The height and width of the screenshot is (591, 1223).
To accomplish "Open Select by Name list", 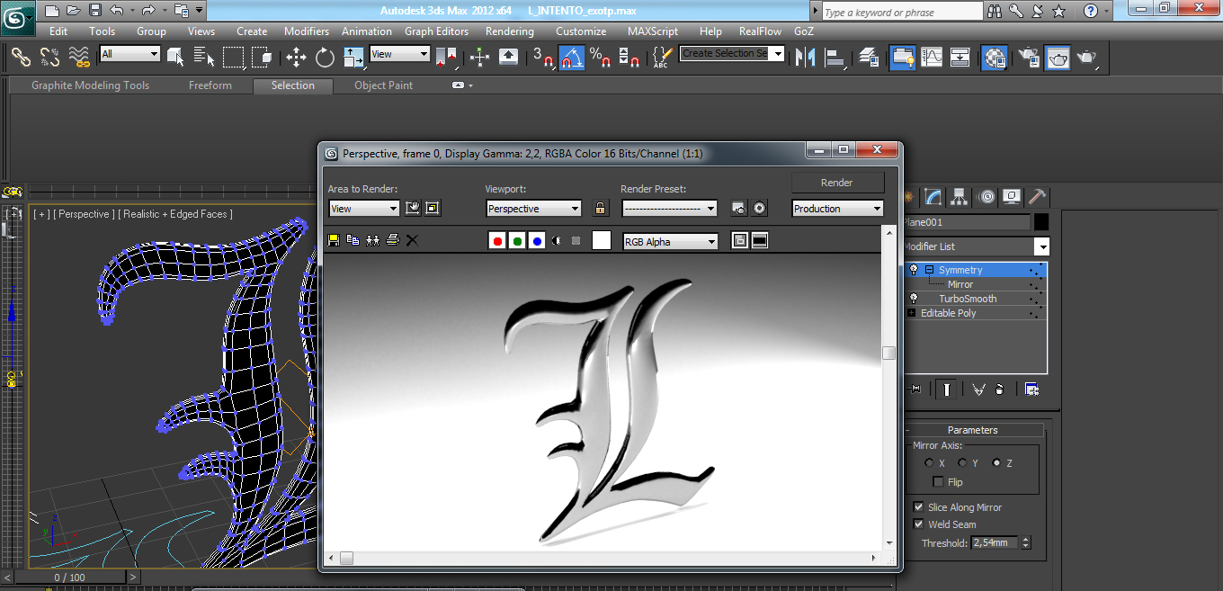I will [204, 57].
